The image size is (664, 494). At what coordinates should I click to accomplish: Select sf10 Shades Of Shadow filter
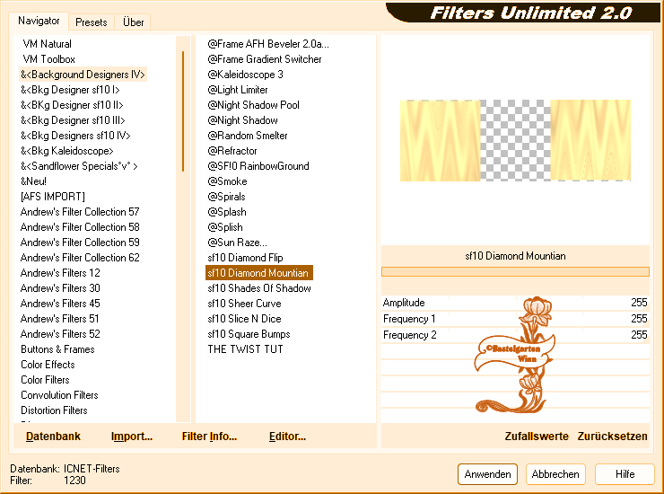[x=259, y=288]
